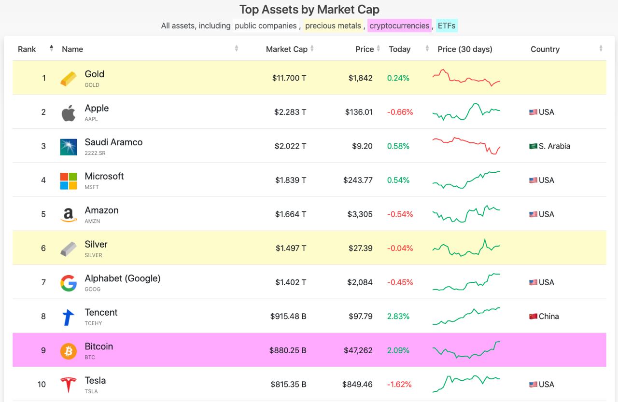Click the Gold bar icon
Image resolution: width=618 pixels, height=402 pixels.
69,79
